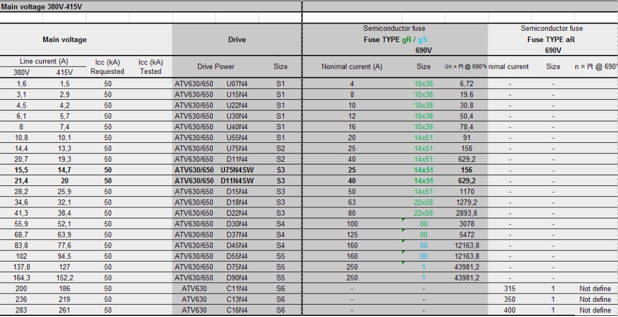618x317 pixels.
Task: Select drive code cell 'U55N4'
Action: pos(237,138)
